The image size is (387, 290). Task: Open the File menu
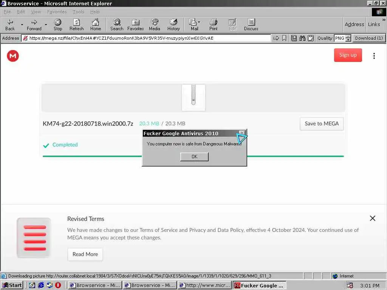tap(7, 12)
